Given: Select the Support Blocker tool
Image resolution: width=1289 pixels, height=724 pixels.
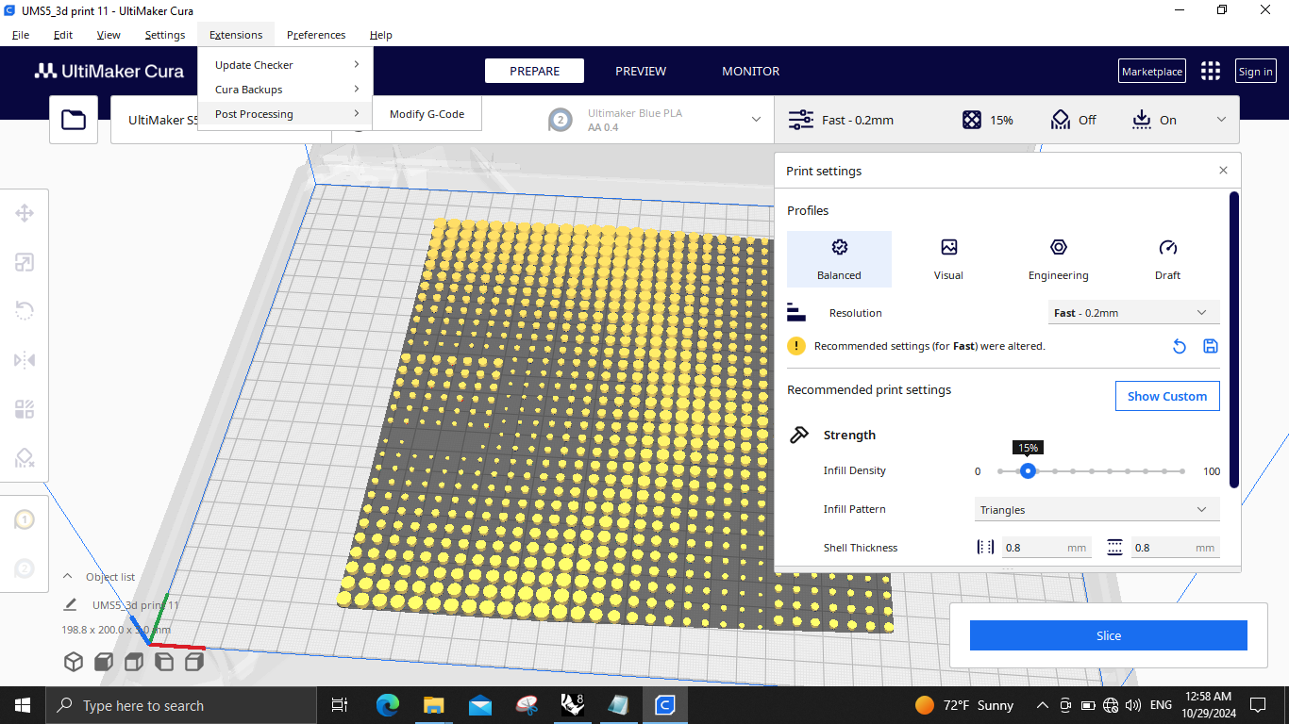Looking at the screenshot, I should 25,458.
